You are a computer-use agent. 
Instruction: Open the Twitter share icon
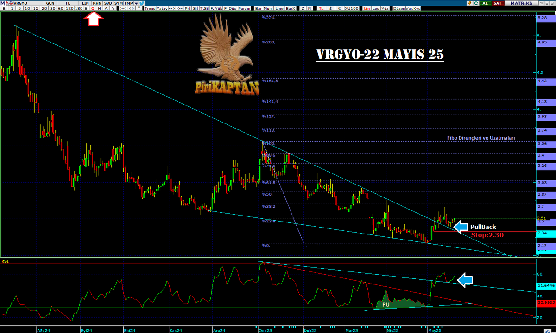click(141, 3)
